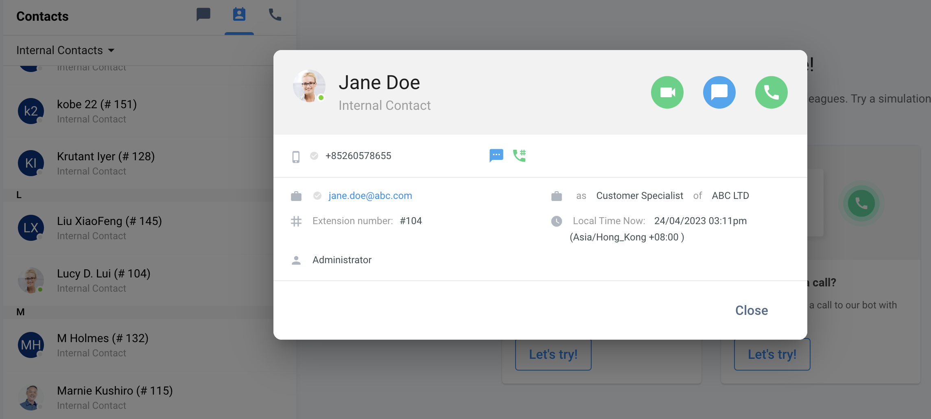Switch to the Phone calls tab
This screenshot has width=931, height=419.
coord(275,15)
